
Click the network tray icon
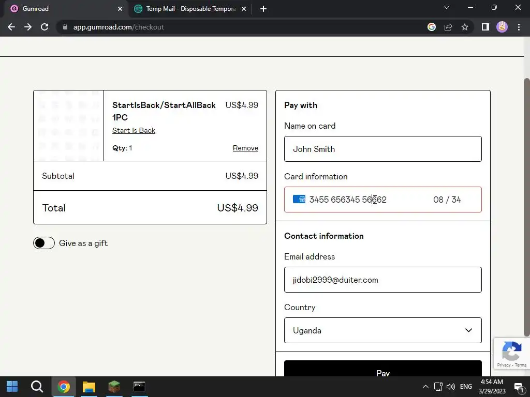[x=438, y=387]
